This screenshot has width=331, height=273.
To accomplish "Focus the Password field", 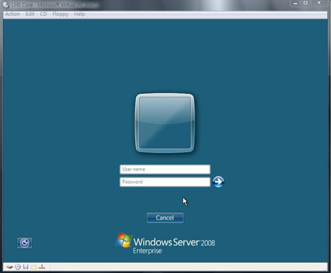I will coord(165,181).
